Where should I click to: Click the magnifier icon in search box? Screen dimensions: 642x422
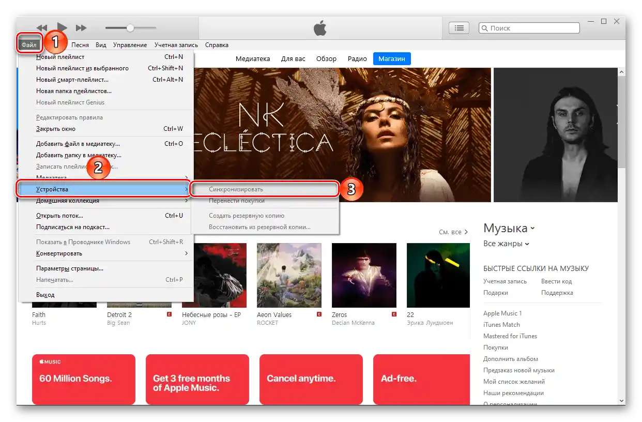(485, 28)
